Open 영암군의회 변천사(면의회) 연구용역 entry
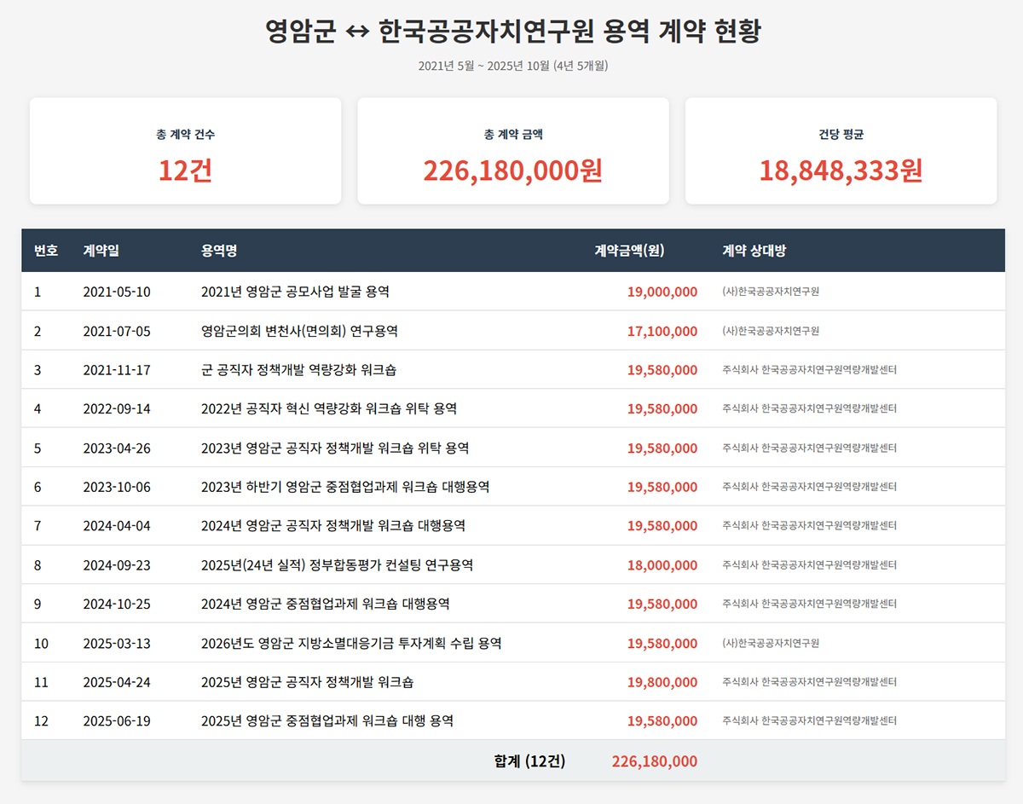The height and width of the screenshot is (804, 1023). click(x=299, y=331)
